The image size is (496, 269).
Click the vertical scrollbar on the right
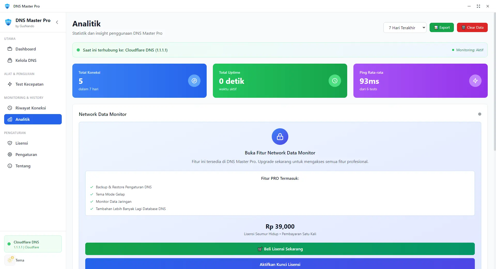coord(494,81)
